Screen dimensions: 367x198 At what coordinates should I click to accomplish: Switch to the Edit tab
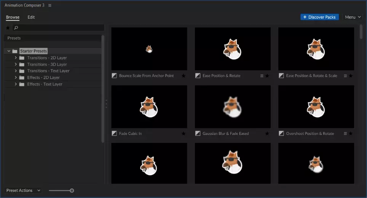31,17
